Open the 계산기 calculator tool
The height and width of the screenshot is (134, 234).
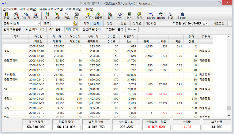click(x=26, y=15)
